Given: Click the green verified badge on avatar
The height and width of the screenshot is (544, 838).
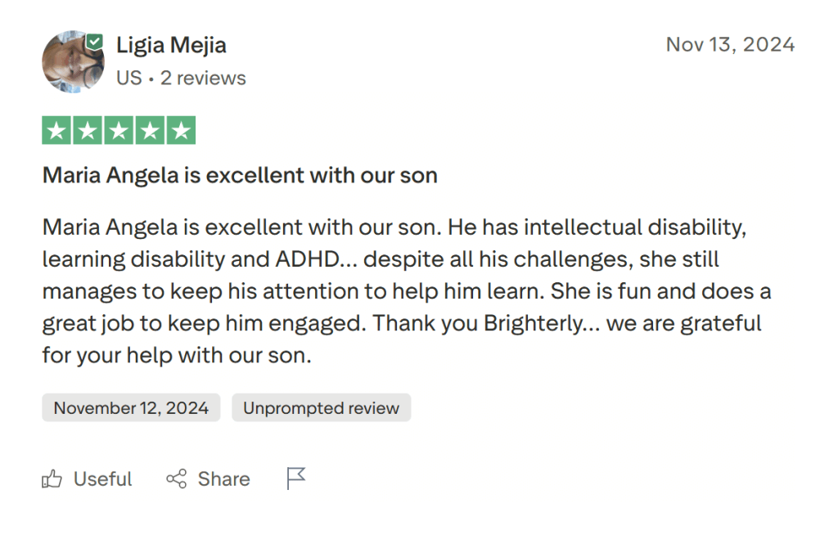Looking at the screenshot, I should point(96,43).
